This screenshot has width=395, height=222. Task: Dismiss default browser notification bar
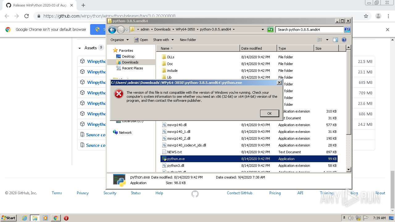point(388,30)
